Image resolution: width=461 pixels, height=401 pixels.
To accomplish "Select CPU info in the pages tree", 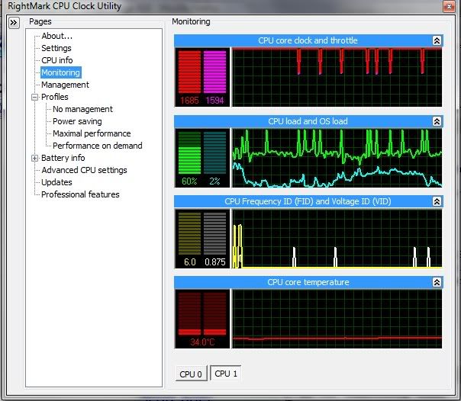I will (58, 60).
